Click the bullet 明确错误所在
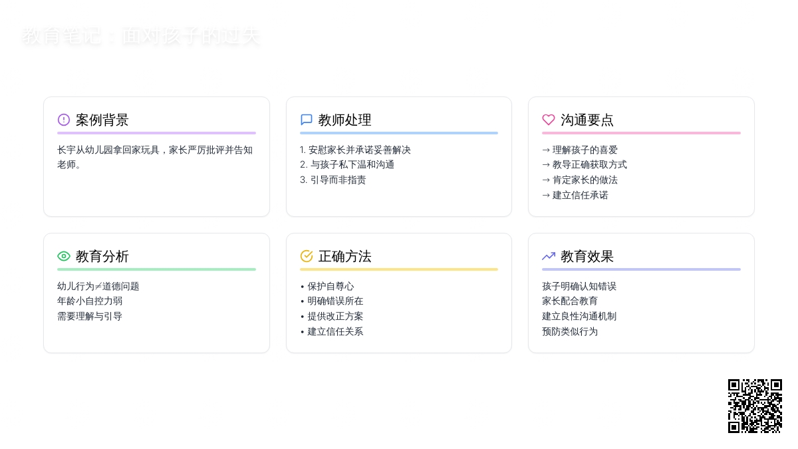This screenshot has height=449, width=798. [x=332, y=301]
